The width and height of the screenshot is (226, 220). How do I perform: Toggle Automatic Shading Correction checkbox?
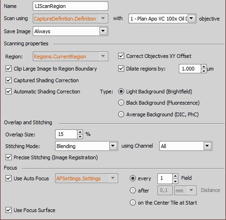click(8, 92)
